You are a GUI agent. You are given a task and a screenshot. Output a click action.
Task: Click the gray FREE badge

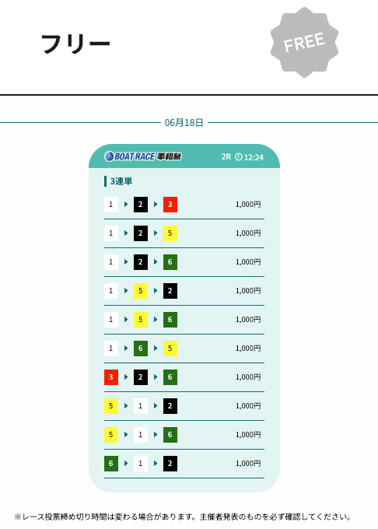click(304, 42)
